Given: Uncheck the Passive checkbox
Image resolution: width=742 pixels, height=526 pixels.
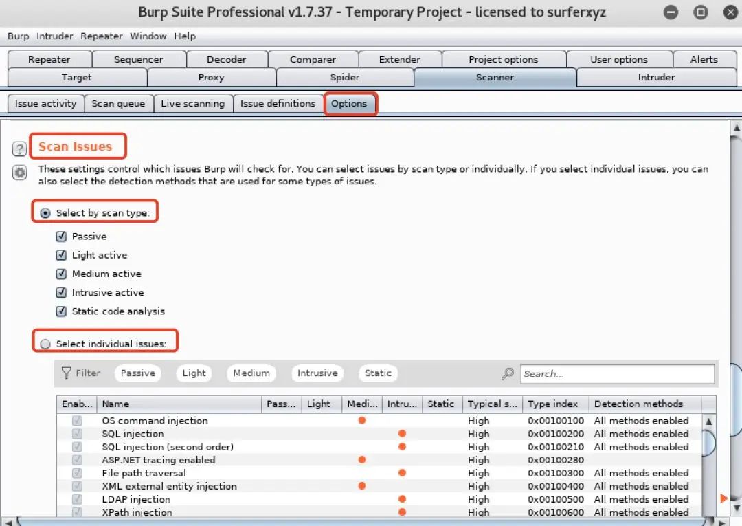Looking at the screenshot, I should pyautogui.click(x=61, y=237).
